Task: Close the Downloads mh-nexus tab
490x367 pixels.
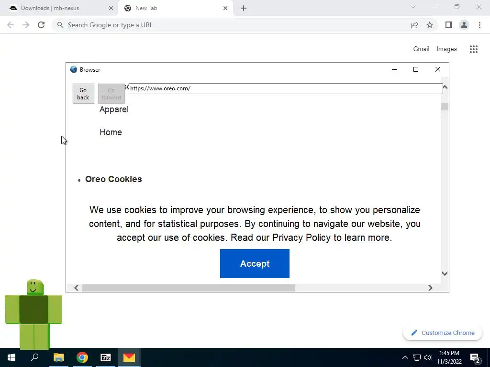Action: tap(111, 8)
